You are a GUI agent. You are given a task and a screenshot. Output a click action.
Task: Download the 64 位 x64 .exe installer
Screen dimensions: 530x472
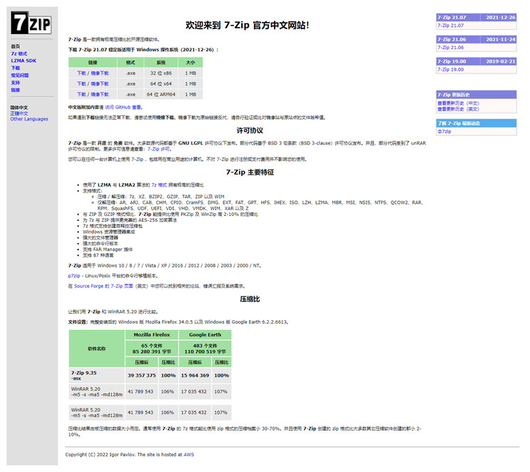tap(81, 84)
